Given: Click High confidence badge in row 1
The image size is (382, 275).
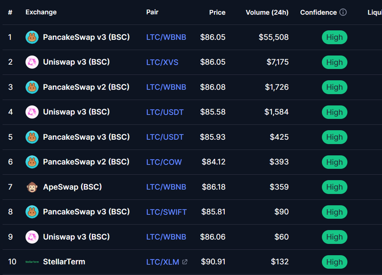Looking at the screenshot, I should 334,37.
